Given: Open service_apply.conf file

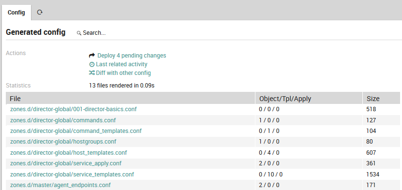Looking at the screenshot, I should 66,163.
